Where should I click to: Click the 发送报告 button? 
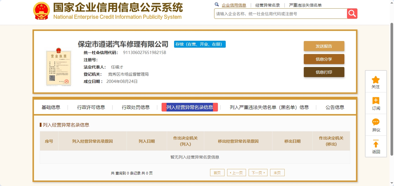coord(324,46)
